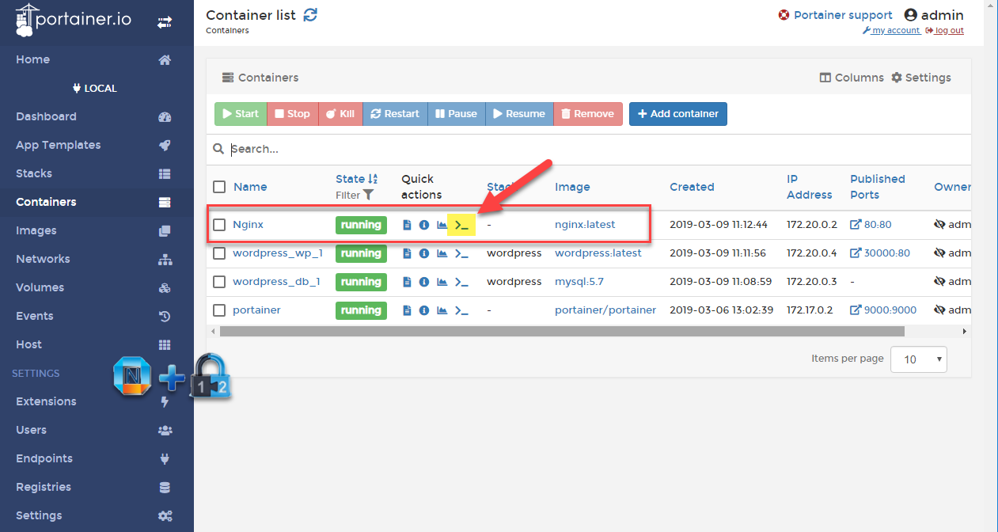Open logs icon for portainer container row
The width and height of the screenshot is (998, 532).
click(x=408, y=310)
